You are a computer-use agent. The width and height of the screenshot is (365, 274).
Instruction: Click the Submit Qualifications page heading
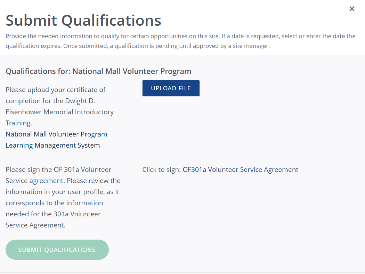[x=83, y=20]
